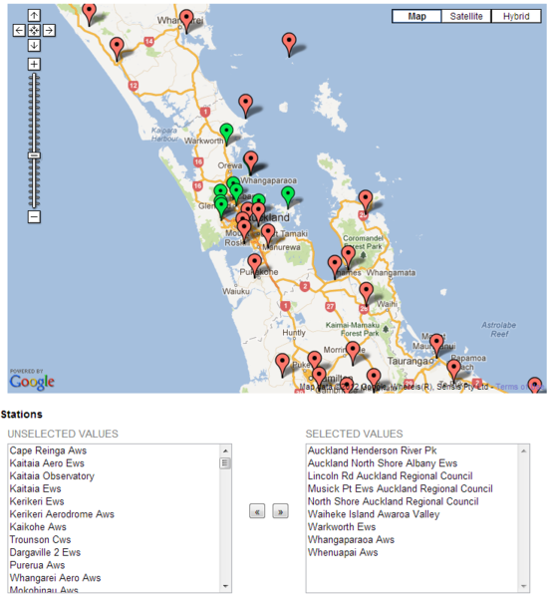The height and width of the screenshot is (597, 552).
Task: Pan the map down with arrow button
Action: (34, 45)
